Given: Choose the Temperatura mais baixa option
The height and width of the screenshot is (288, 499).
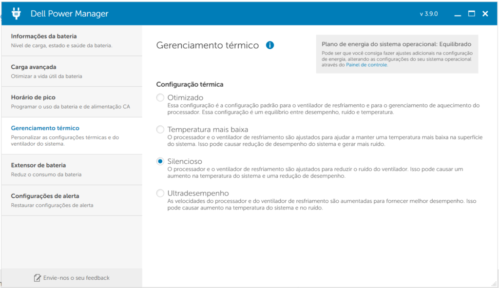Looking at the screenshot, I should pos(160,129).
